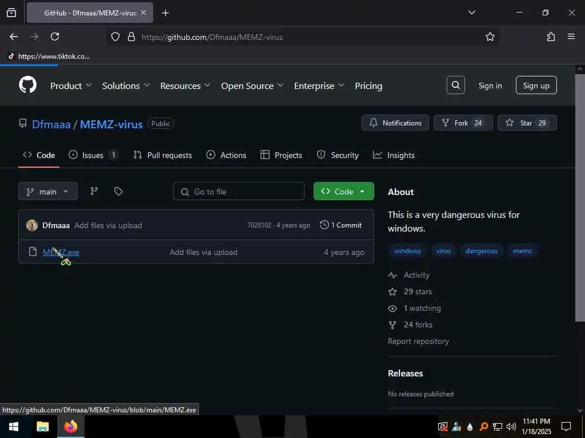Open the MEMZ.exe file link
The height and width of the screenshot is (438, 585).
click(61, 252)
